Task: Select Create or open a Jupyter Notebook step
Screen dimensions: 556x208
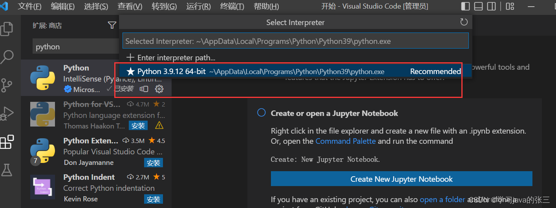Action: [x=334, y=113]
